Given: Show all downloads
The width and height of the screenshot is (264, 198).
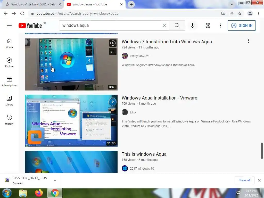Looking at the screenshot, I should pos(244,180).
